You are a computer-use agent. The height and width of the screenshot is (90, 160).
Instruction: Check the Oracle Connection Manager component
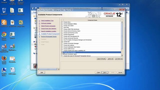62,43
